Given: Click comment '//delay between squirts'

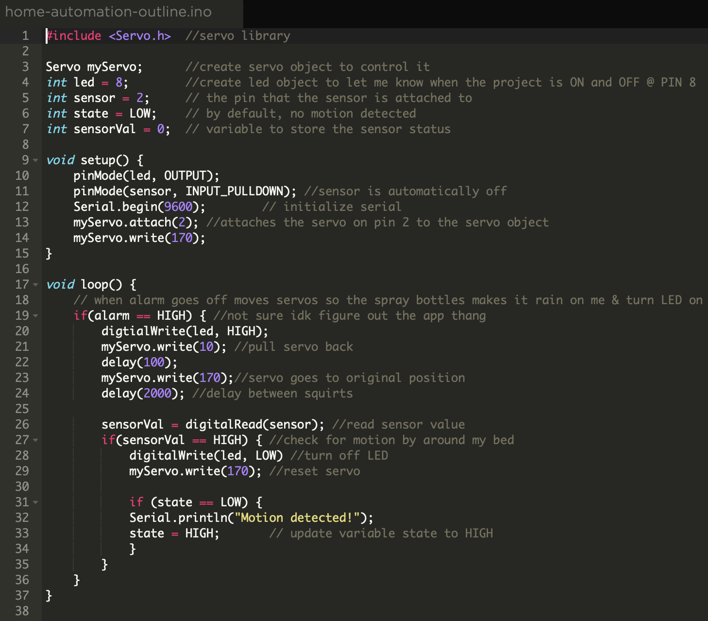Looking at the screenshot, I should pyautogui.click(x=272, y=394).
